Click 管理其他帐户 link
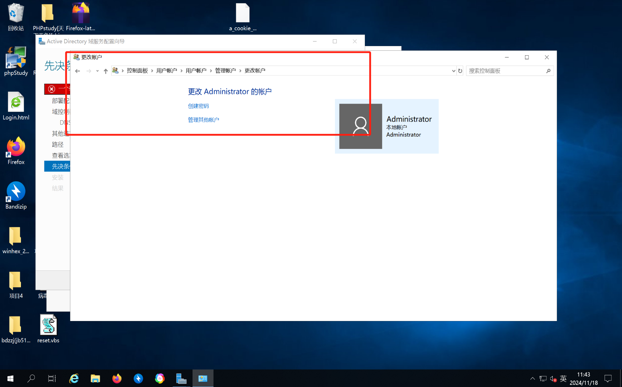The image size is (622, 387). pyautogui.click(x=203, y=120)
